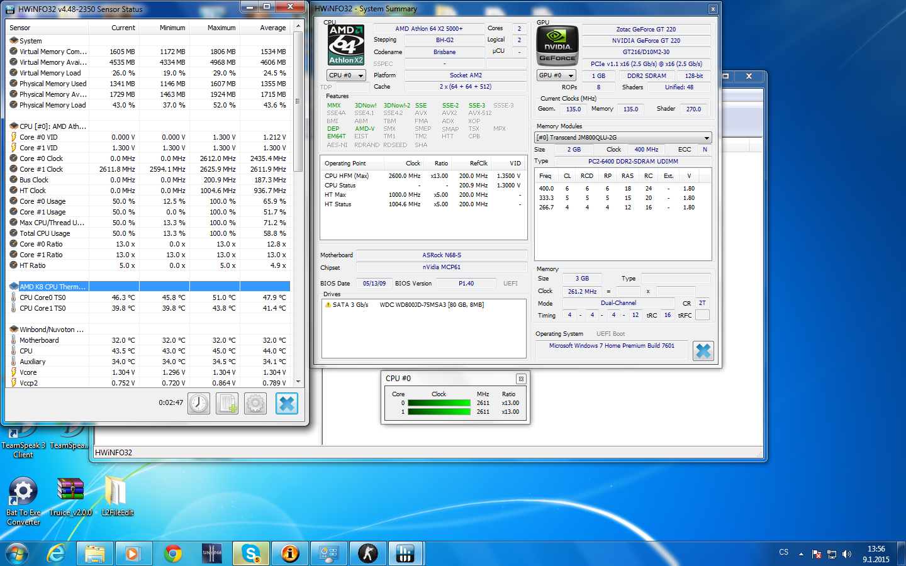Select Motherboard temperature sensor row
This screenshot has width=906, height=566.
tap(149, 340)
